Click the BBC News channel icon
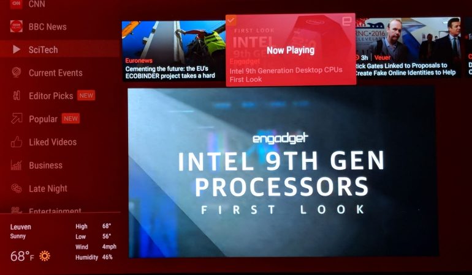The image size is (472, 275). pyautogui.click(x=17, y=27)
